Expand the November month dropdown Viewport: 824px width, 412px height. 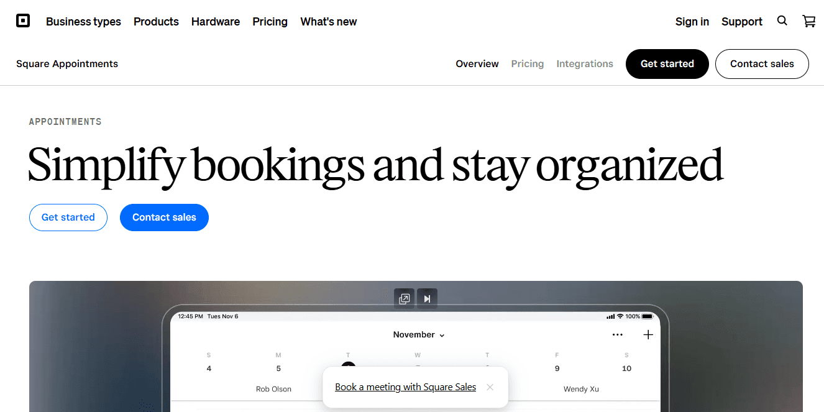point(419,335)
